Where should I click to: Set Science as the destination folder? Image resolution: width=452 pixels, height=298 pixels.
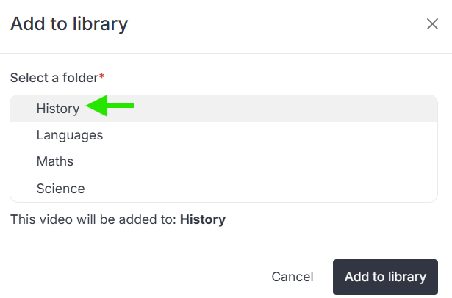pyautogui.click(x=223, y=189)
